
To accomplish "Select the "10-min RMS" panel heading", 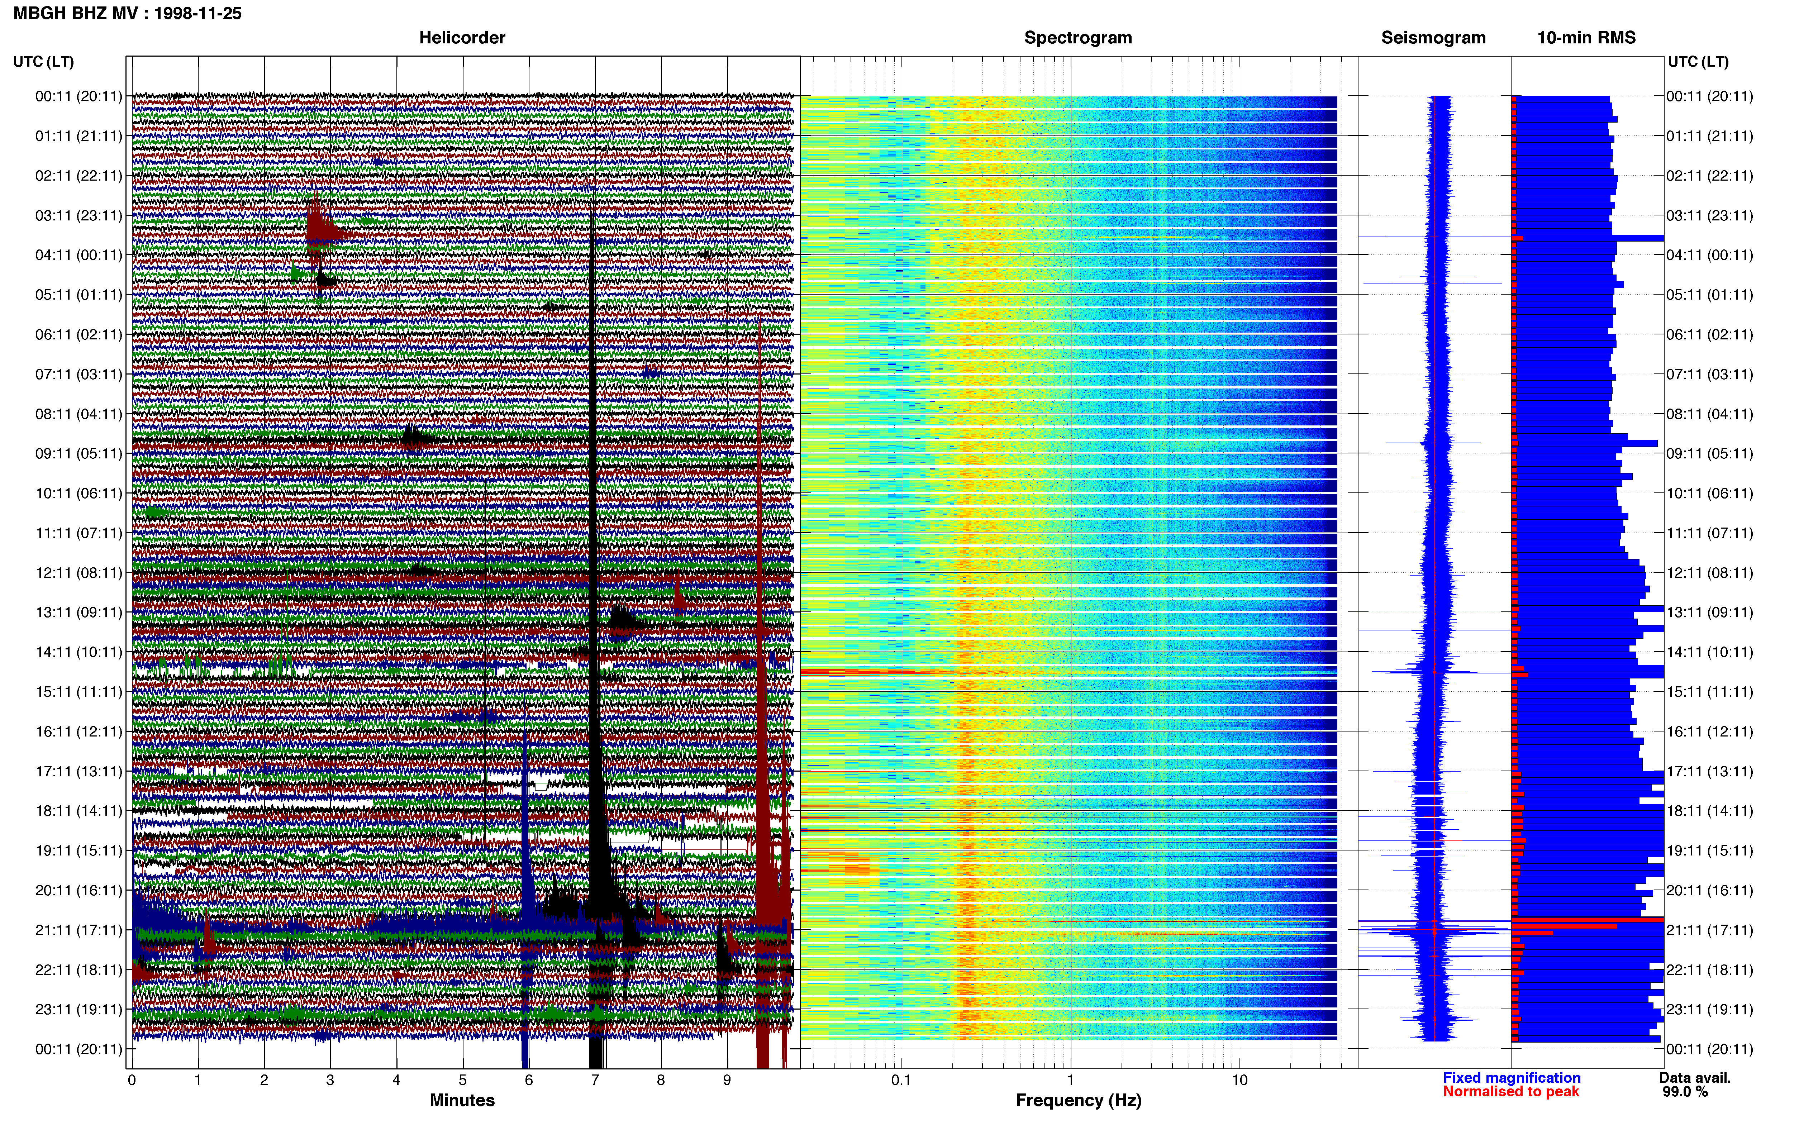I will [x=1586, y=37].
